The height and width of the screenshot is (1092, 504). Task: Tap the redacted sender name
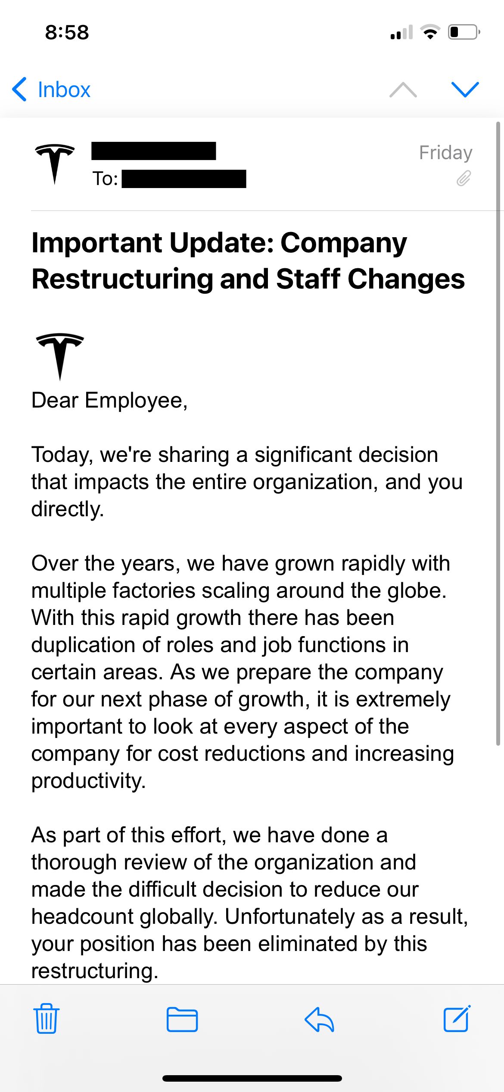click(x=153, y=151)
